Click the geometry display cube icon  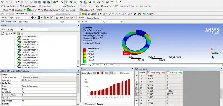33,18
